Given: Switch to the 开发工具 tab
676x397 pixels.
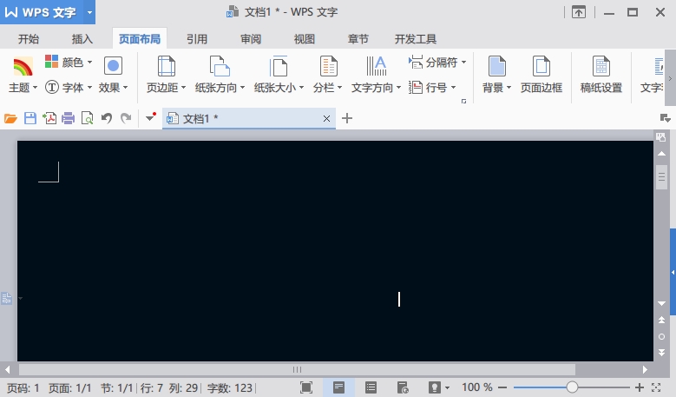Looking at the screenshot, I should [x=416, y=39].
